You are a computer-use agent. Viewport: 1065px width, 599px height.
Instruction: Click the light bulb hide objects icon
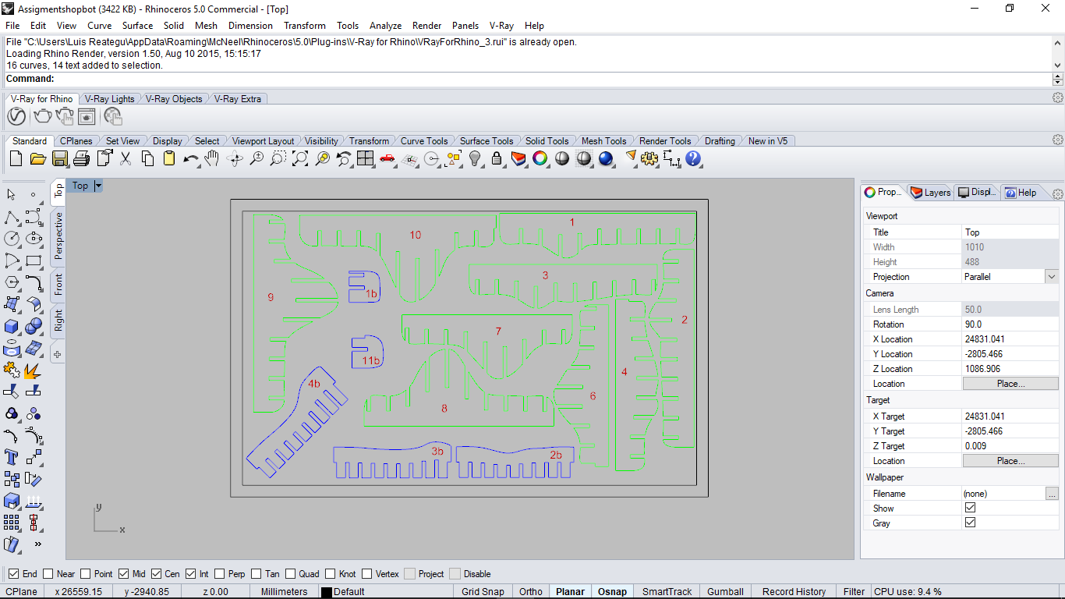(475, 159)
